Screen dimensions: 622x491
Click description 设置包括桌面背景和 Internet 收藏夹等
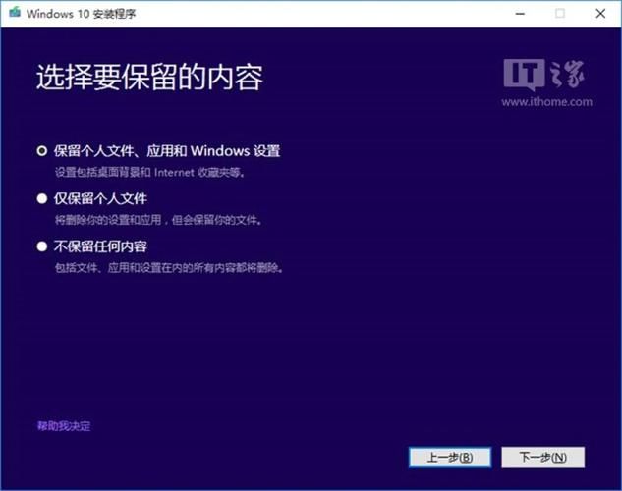point(150,173)
